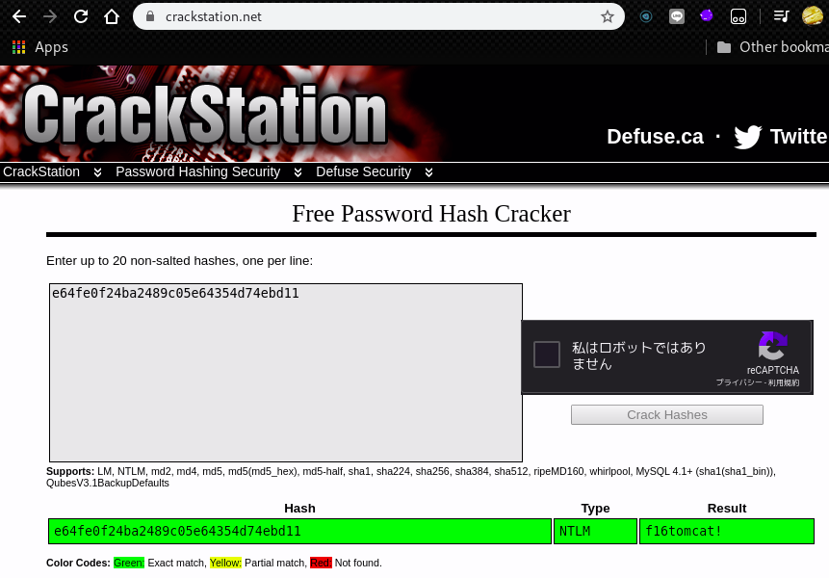829x578 pixels.
Task: Reload the crackstation.net page
Action: click(x=80, y=16)
